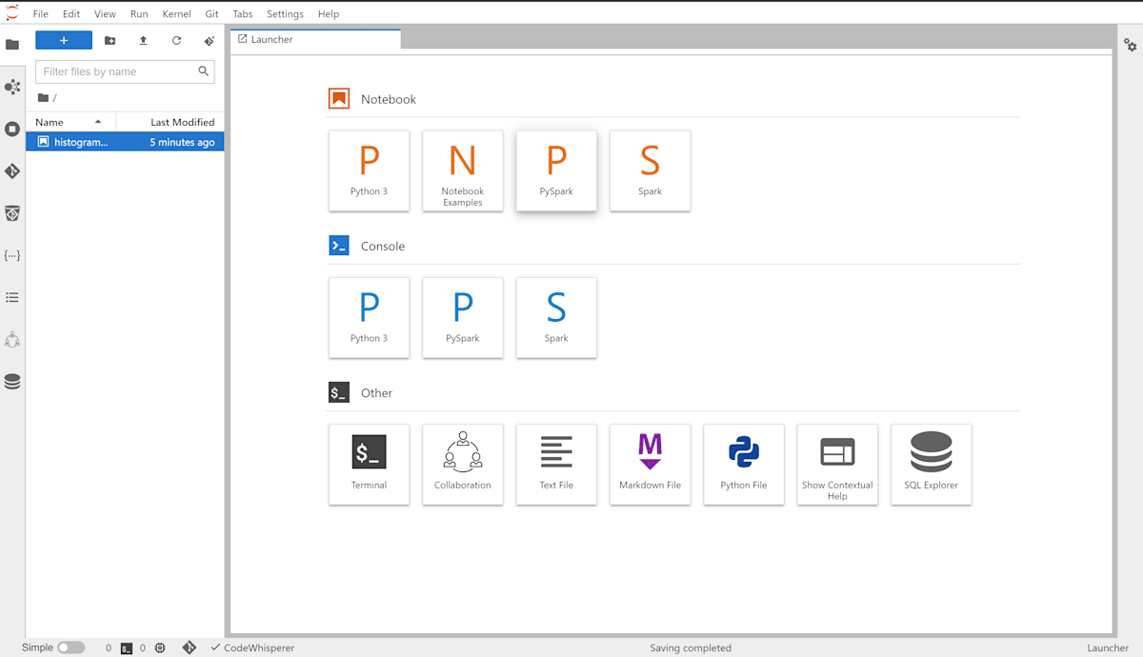
Task: Open the Kernel menu
Action: pos(177,14)
